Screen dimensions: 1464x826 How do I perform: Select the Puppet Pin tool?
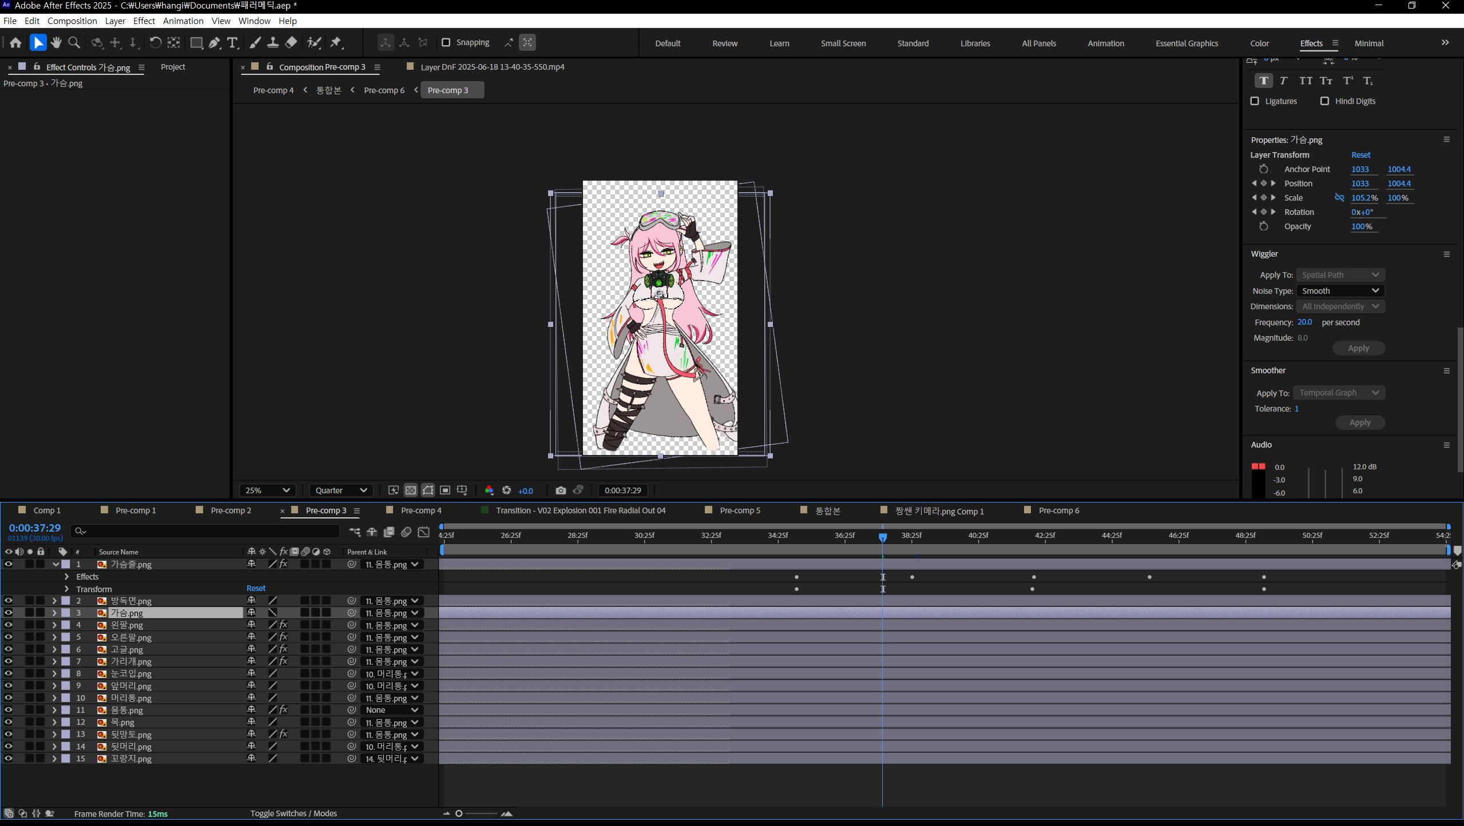coord(336,43)
